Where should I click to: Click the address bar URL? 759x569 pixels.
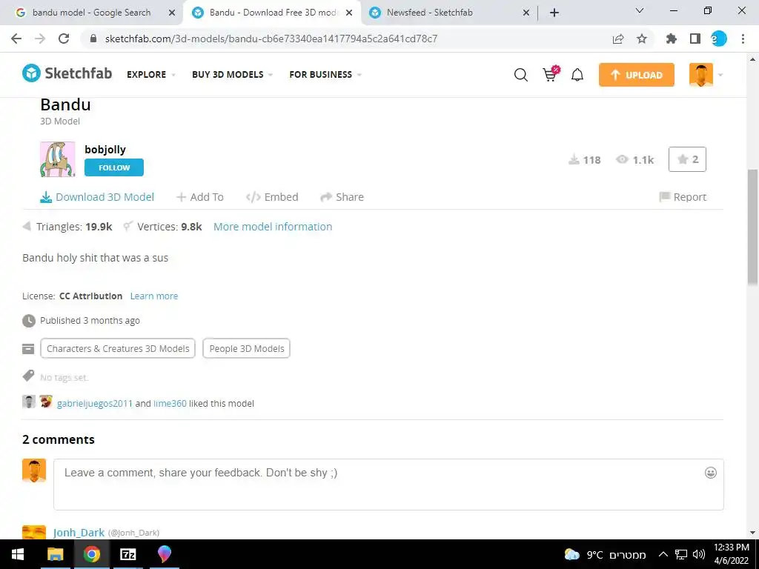point(271,39)
